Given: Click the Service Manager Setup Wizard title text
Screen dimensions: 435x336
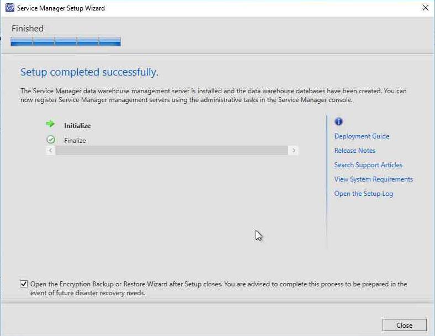Looking at the screenshot, I should point(61,8).
